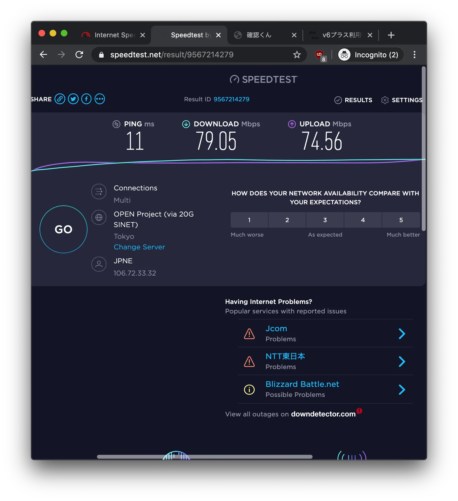Reload the speedtest page
458x501 pixels.
(x=79, y=55)
